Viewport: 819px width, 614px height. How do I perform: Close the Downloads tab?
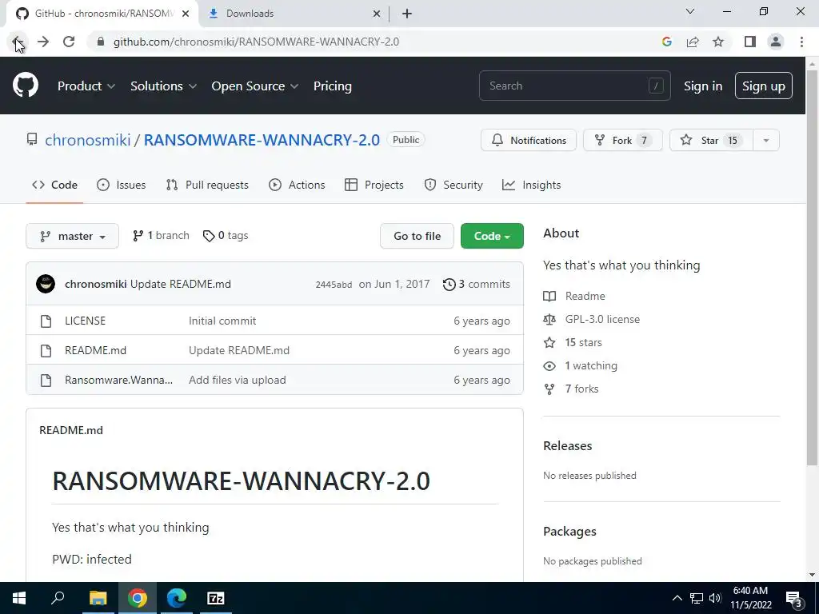(376, 14)
